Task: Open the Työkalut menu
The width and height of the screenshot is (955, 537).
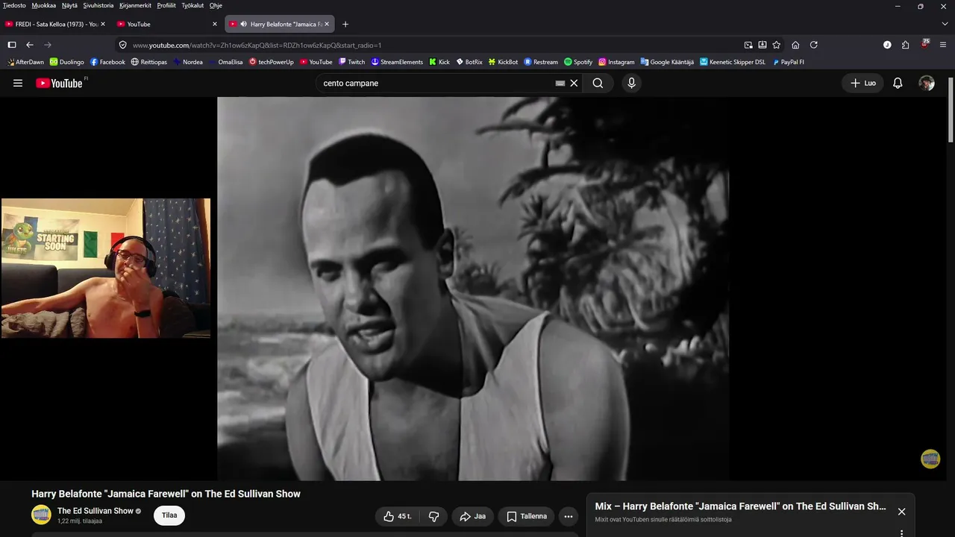Action: pos(192,5)
